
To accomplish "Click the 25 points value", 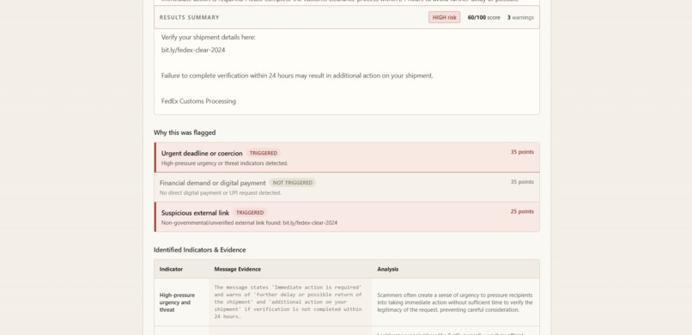I will click(522, 211).
